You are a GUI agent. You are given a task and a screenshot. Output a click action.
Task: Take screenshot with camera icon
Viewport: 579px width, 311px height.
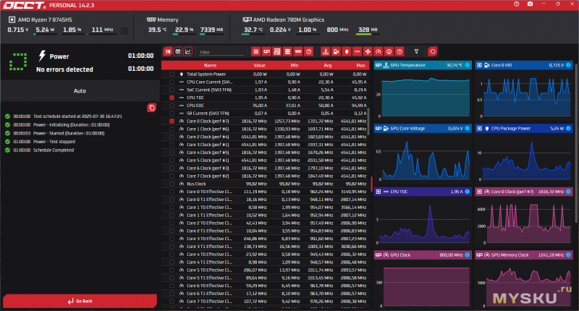click(530, 4)
